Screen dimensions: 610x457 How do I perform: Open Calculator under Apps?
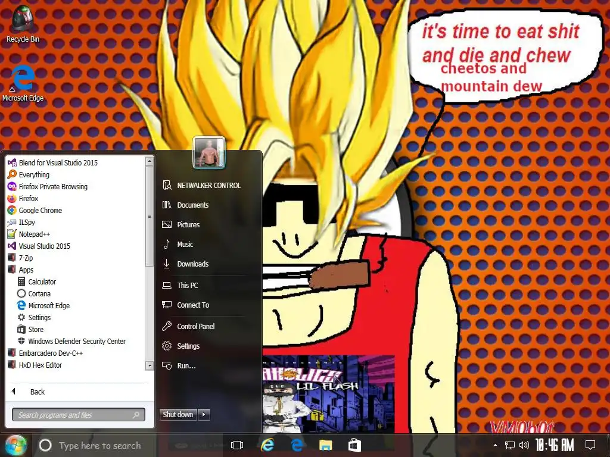pyautogui.click(x=37, y=281)
